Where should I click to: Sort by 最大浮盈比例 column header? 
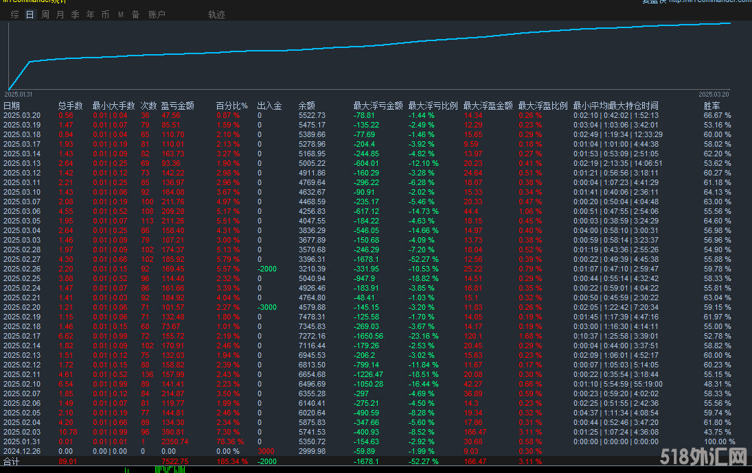[x=543, y=106]
